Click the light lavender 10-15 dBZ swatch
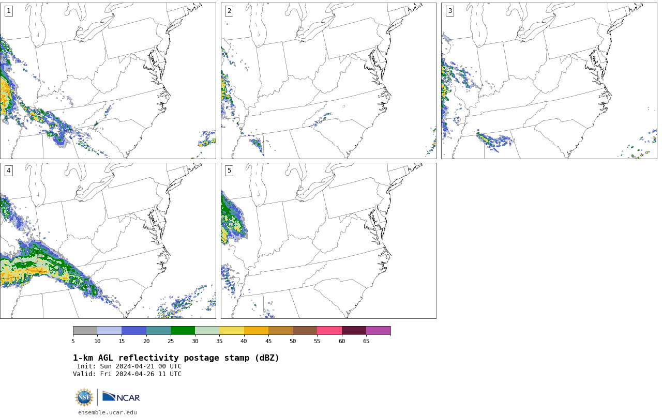 (109, 331)
